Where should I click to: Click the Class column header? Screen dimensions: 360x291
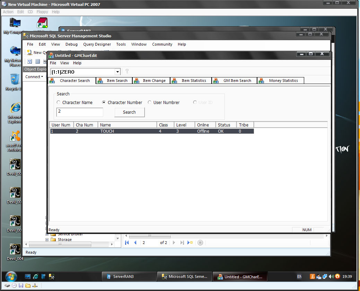(166, 125)
